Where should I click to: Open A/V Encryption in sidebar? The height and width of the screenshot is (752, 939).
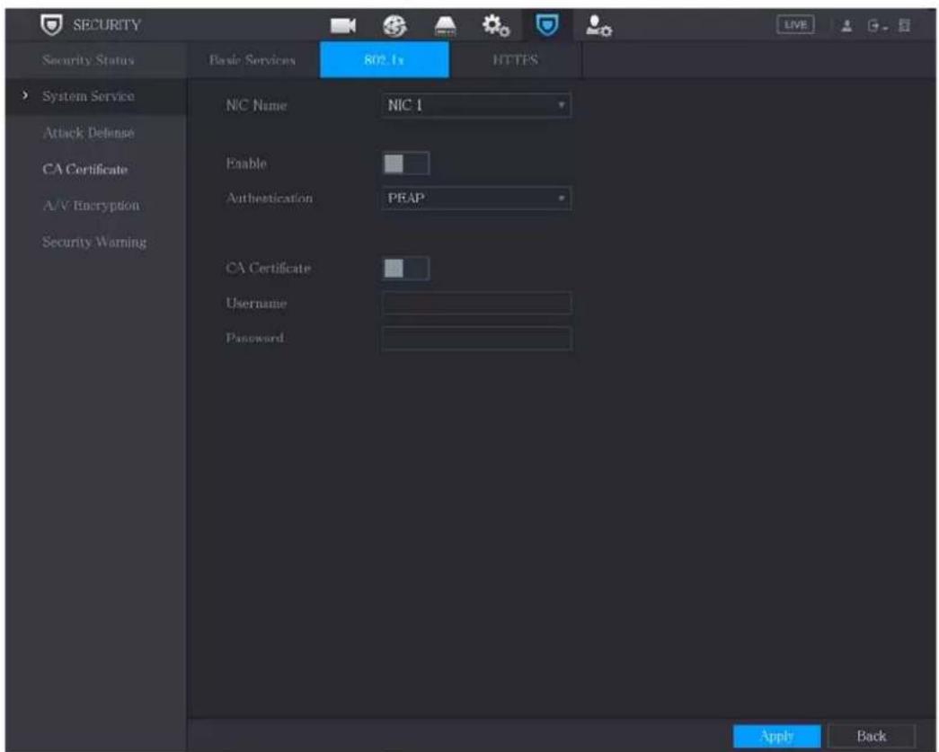click(91, 206)
